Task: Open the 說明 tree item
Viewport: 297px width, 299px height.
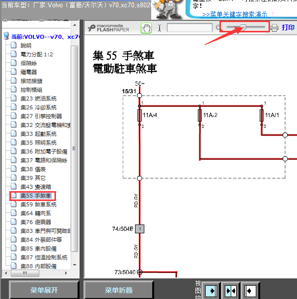Action: click(26, 46)
